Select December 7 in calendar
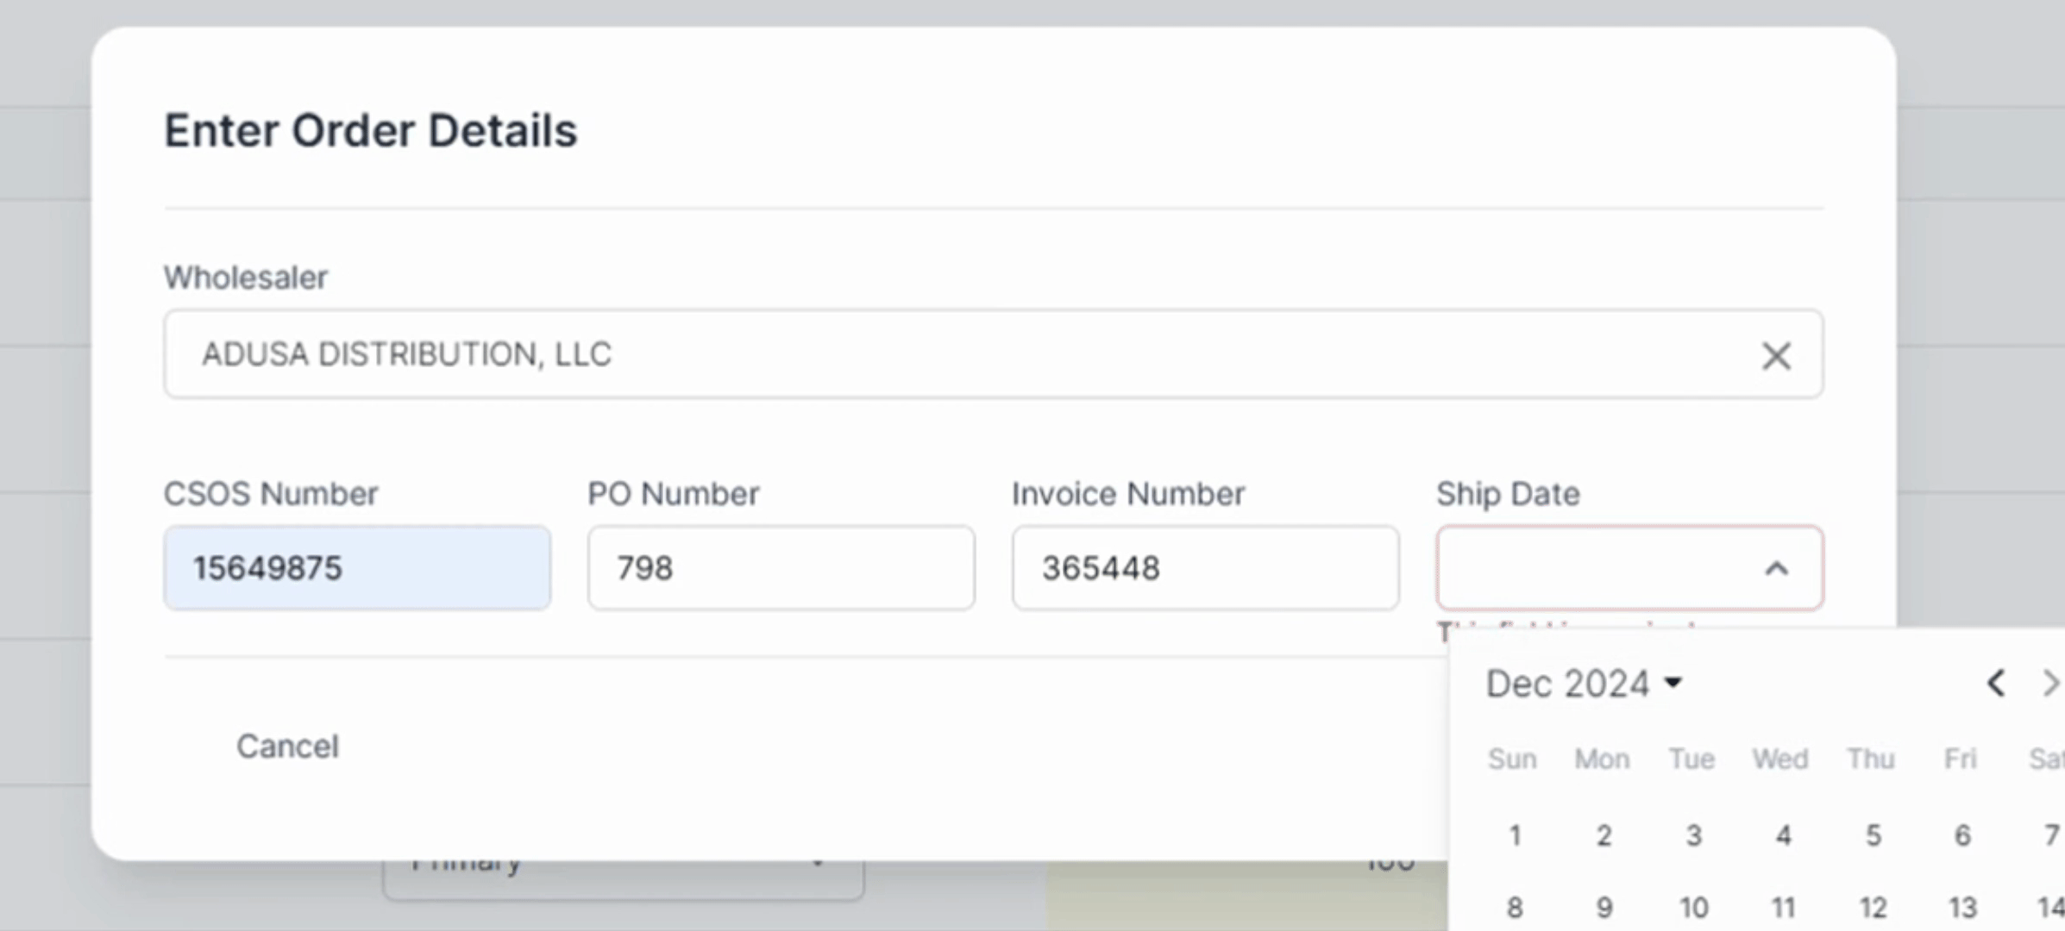 [x=2050, y=835]
